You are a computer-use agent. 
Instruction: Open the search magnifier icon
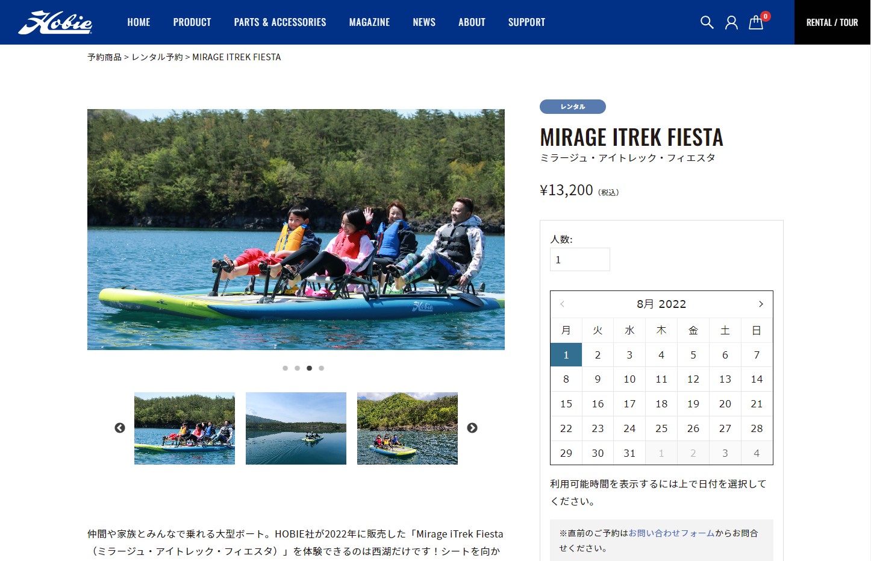[x=707, y=22]
